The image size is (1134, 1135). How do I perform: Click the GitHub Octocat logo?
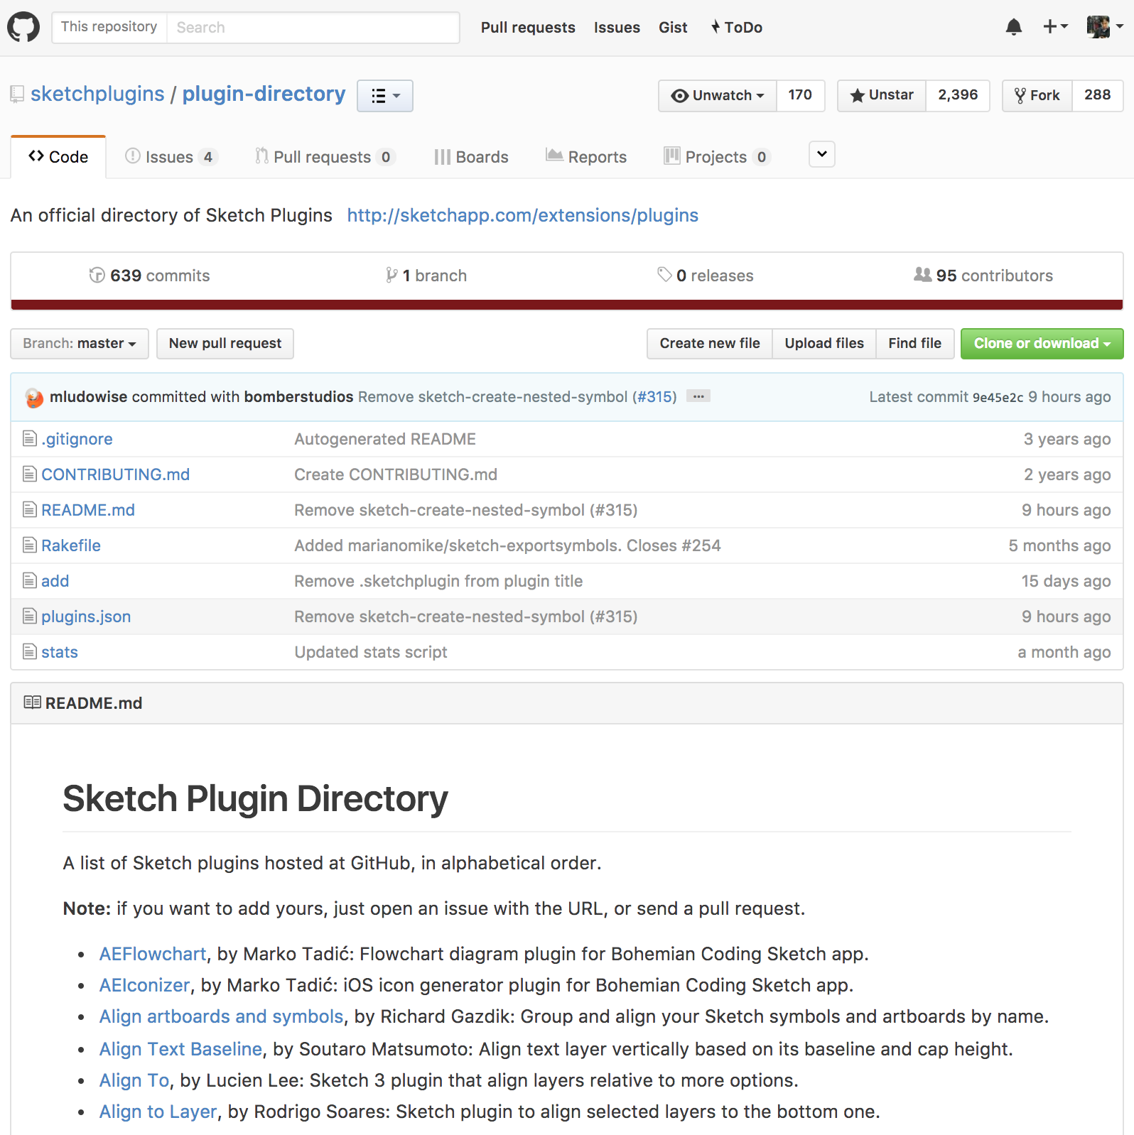pyautogui.click(x=23, y=27)
